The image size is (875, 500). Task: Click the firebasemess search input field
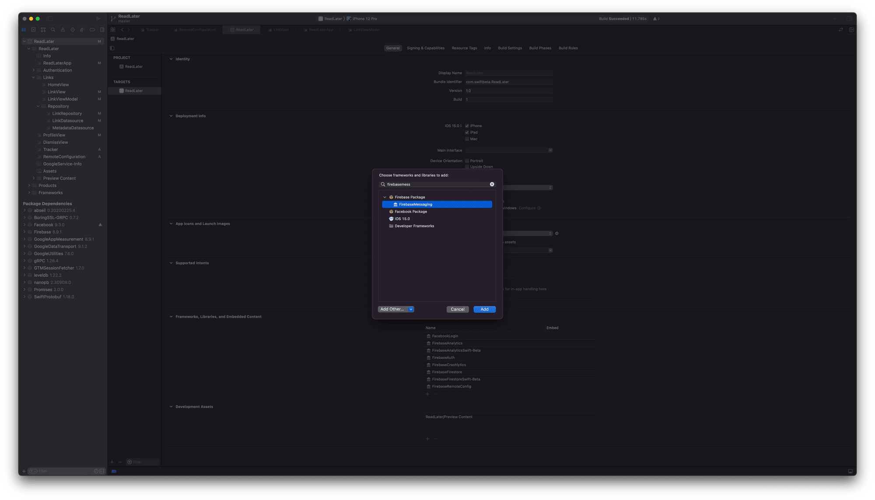(437, 184)
